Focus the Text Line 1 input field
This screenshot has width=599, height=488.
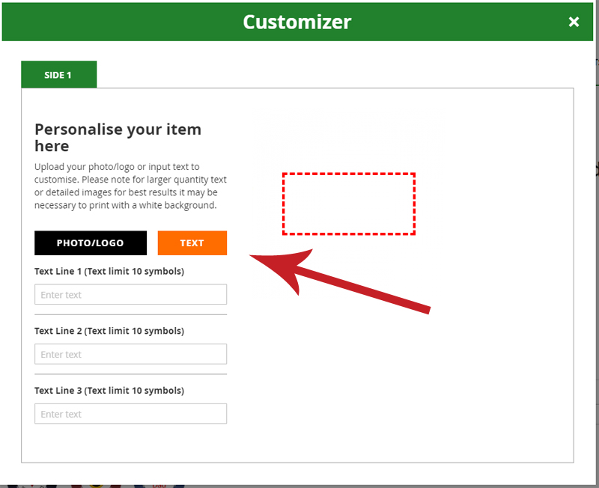[x=130, y=294]
